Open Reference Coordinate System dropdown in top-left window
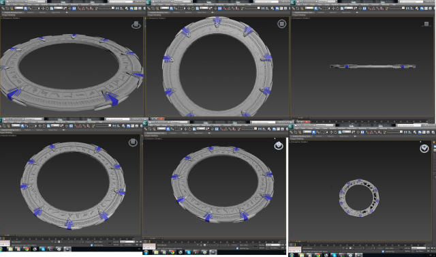Screen dimensions: 436x257 pyautogui.click(x=58, y=7)
